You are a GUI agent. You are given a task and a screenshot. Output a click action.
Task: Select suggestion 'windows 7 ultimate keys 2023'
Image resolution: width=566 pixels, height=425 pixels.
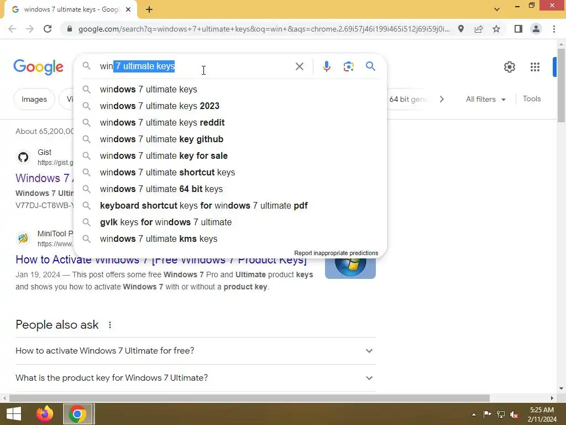click(230, 106)
